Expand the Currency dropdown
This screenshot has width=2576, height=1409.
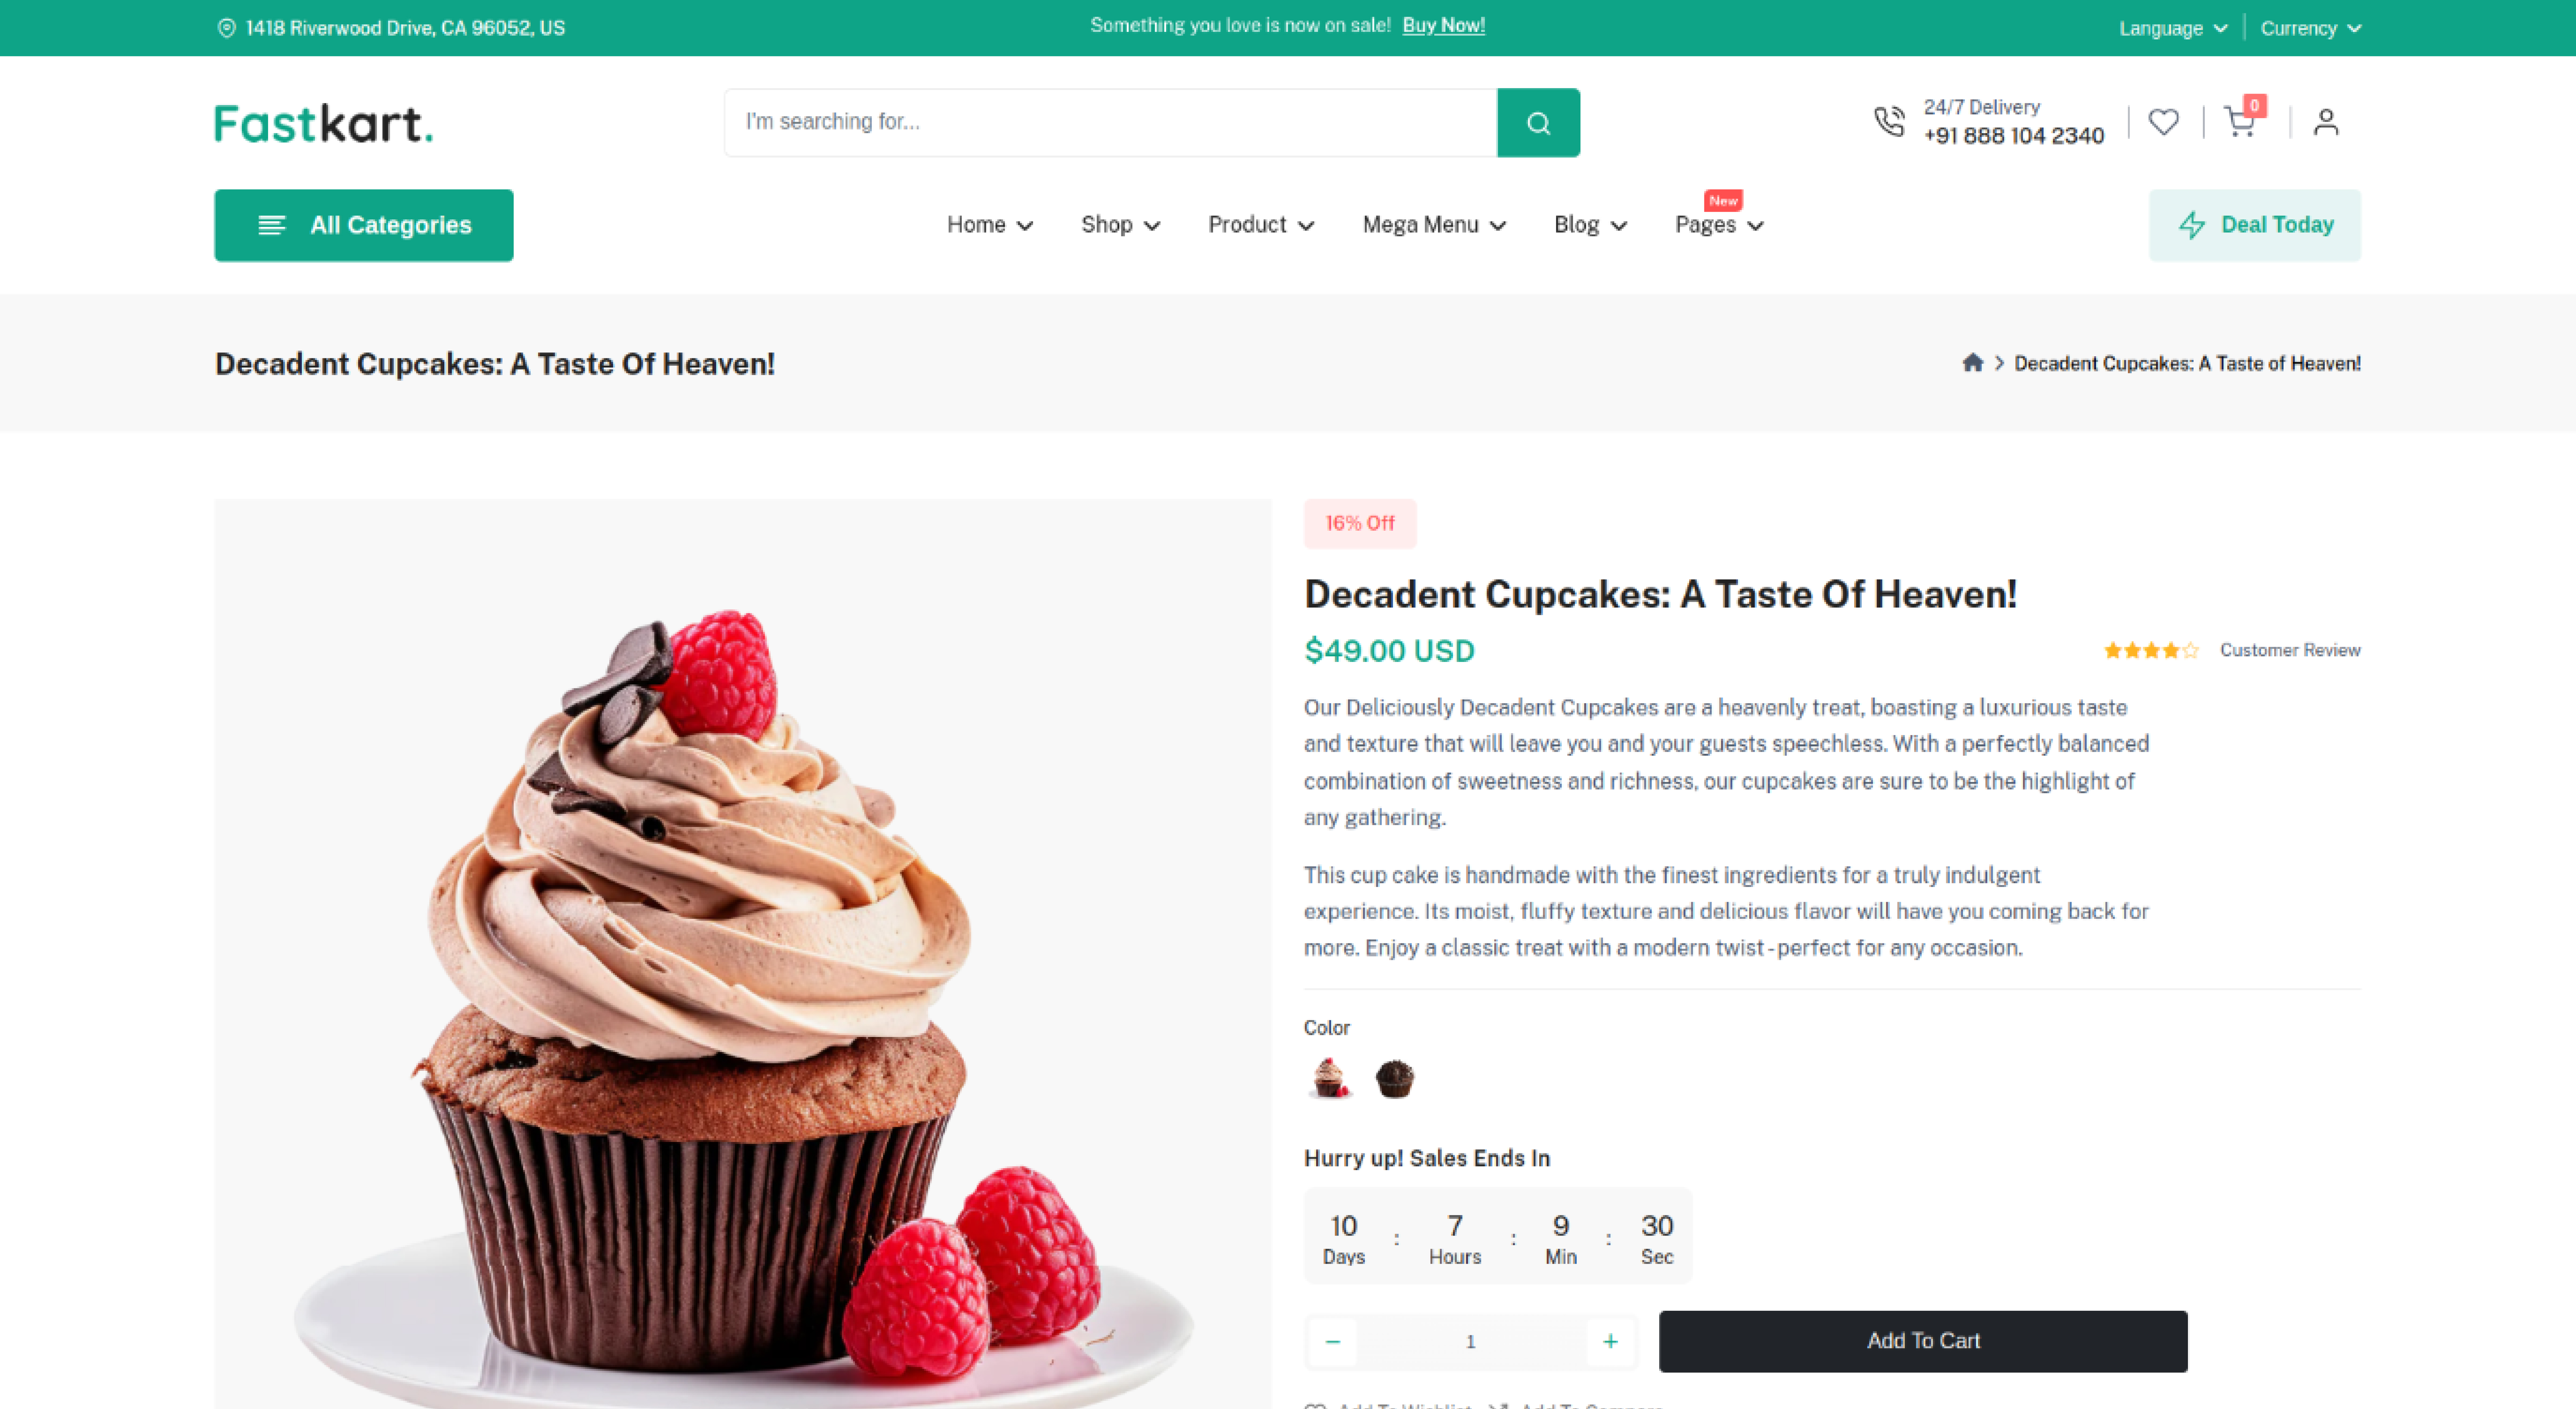pyautogui.click(x=2310, y=28)
